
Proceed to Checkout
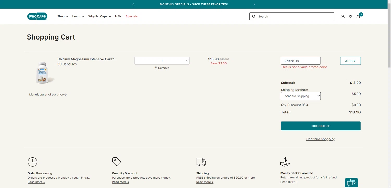[x=321, y=126]
